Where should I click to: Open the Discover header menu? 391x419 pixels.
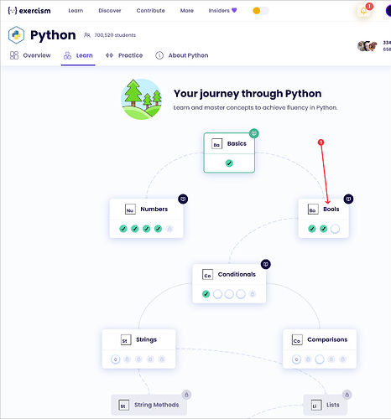pos(110,11)
